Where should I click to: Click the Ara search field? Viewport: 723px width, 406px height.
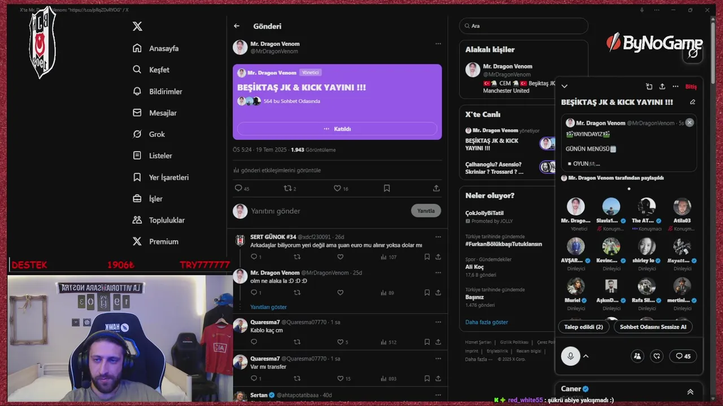(524, 26)
